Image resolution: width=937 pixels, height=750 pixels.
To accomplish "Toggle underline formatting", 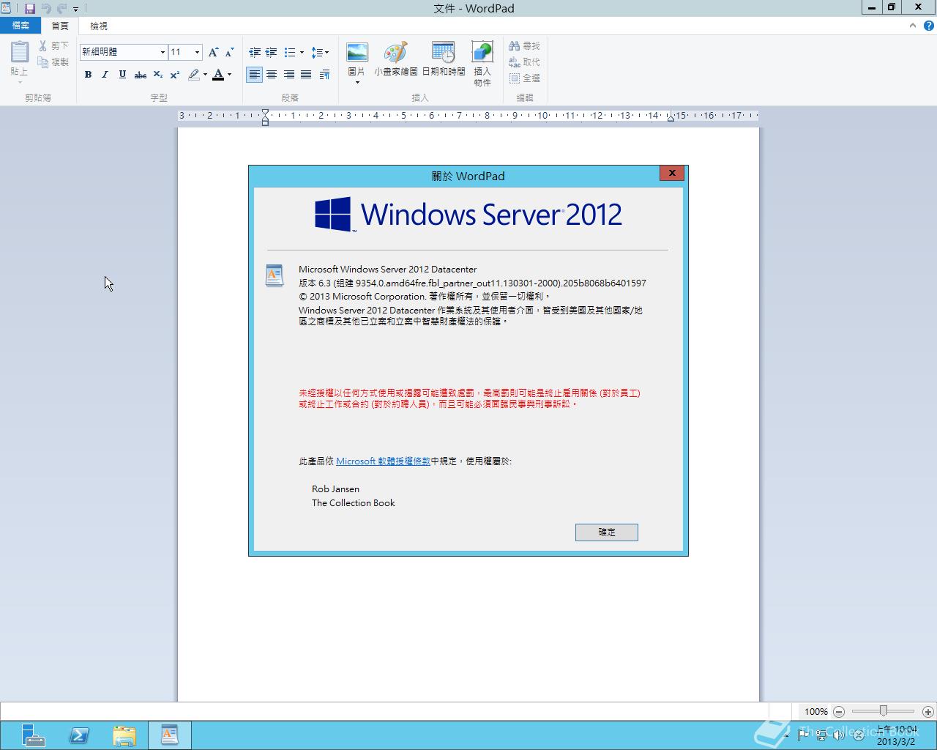I will coord(122,75).
